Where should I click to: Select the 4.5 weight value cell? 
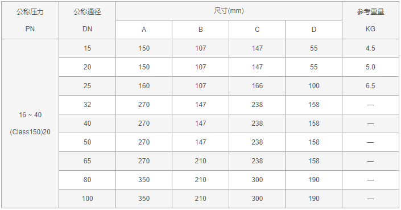pyautogui.click(x=370, y=48)
